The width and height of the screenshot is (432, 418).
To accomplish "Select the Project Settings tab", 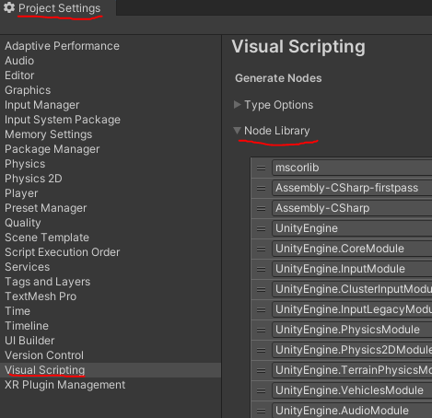I will 58,8.
